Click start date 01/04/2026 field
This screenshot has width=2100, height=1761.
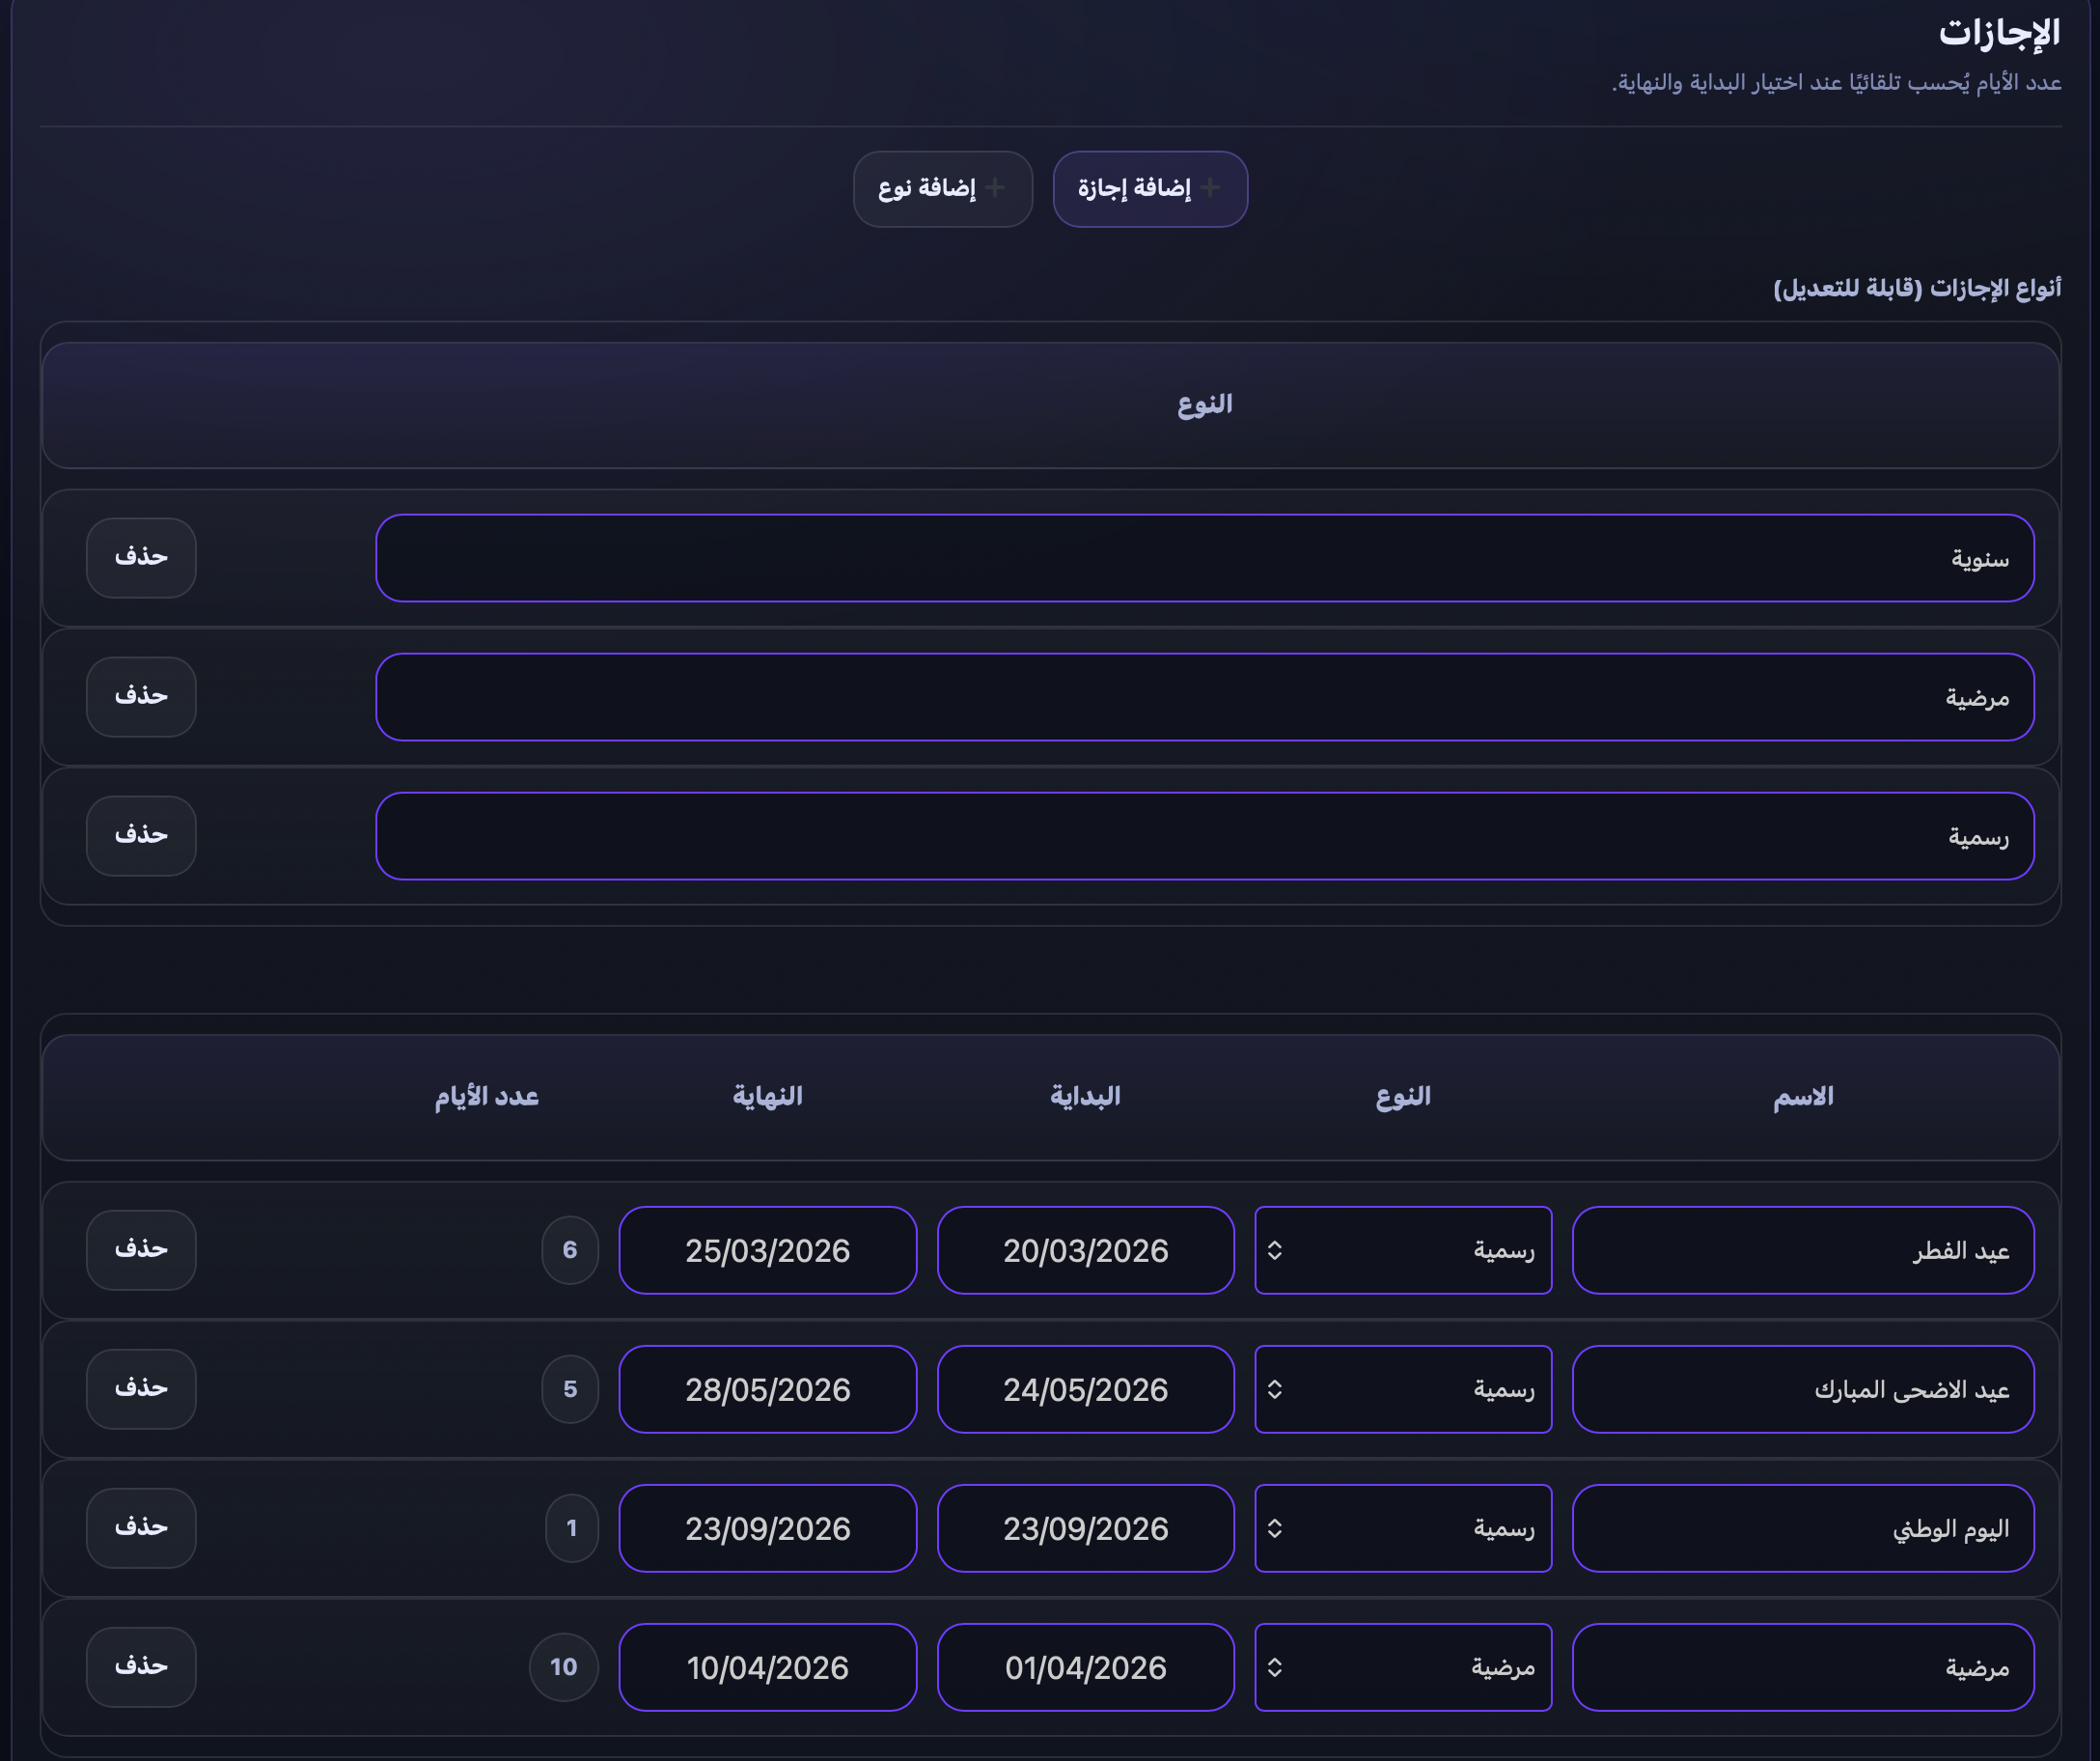click(1085, 1667)
